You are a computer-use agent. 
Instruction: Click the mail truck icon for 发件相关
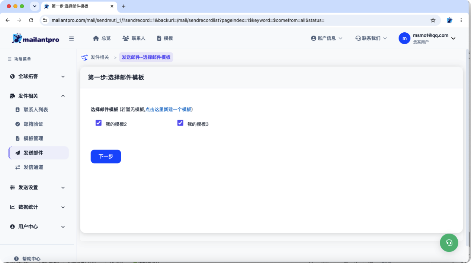[x=13, y=96]
